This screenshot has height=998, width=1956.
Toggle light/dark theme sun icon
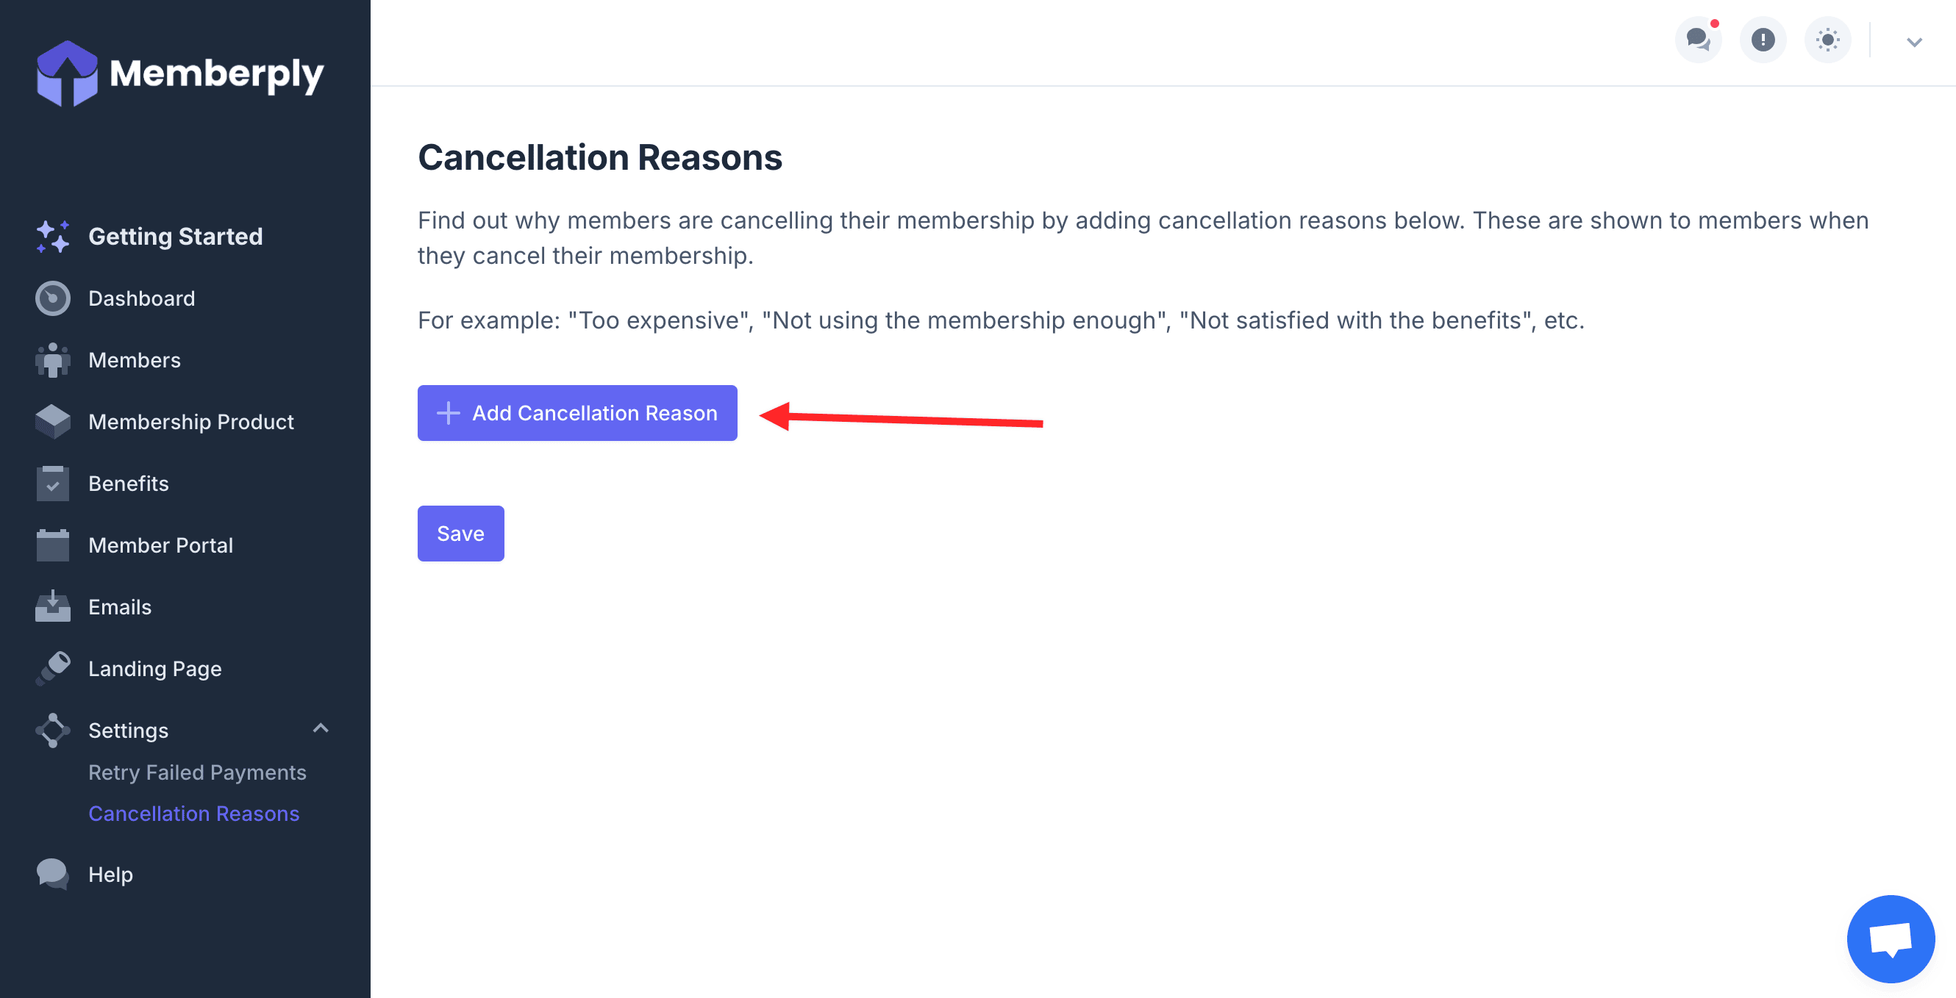click(x=1827, y=40)
